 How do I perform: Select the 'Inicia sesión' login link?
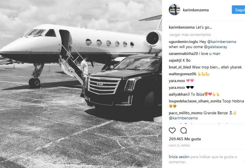[x=179, y=157]
